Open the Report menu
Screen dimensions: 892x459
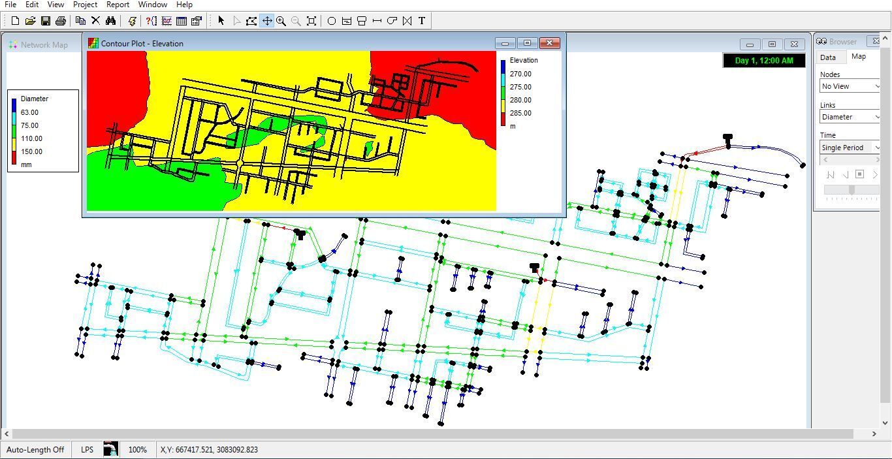tap(118, 5)
